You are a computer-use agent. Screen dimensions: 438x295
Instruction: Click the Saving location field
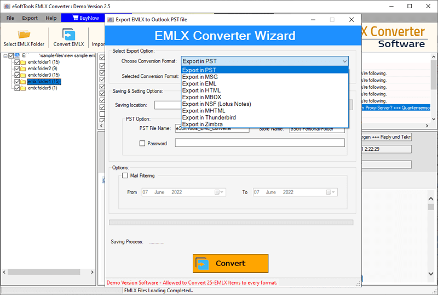click(168, 105)
